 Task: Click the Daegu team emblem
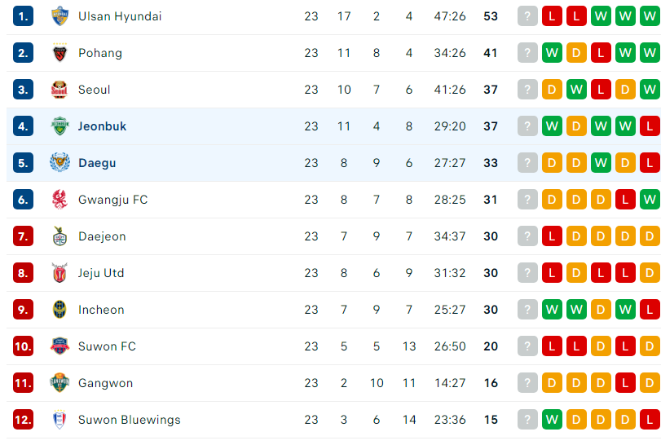[59, 163]
